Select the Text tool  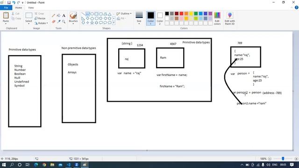(x=64, y=15)
